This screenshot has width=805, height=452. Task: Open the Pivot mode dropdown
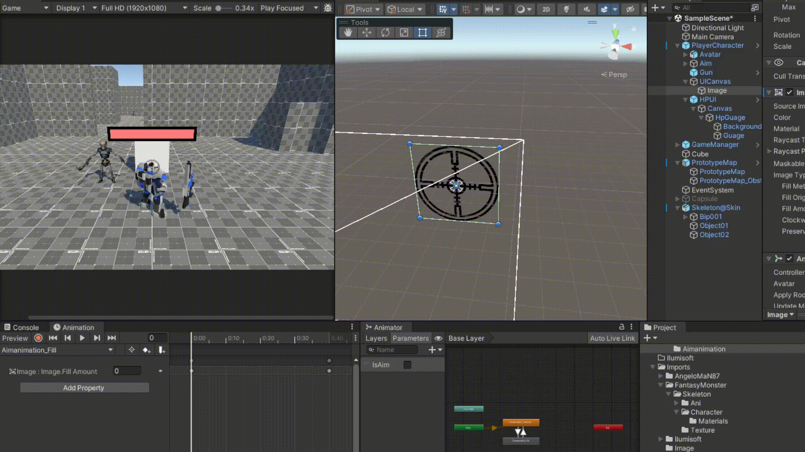(x=363, y=9)
